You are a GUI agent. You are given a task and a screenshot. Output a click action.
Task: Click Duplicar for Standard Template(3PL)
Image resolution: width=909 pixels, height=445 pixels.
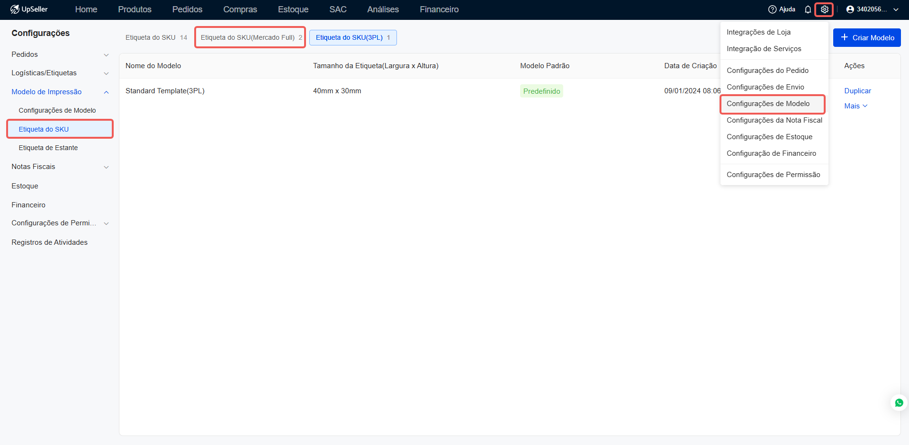coord(857,91)
